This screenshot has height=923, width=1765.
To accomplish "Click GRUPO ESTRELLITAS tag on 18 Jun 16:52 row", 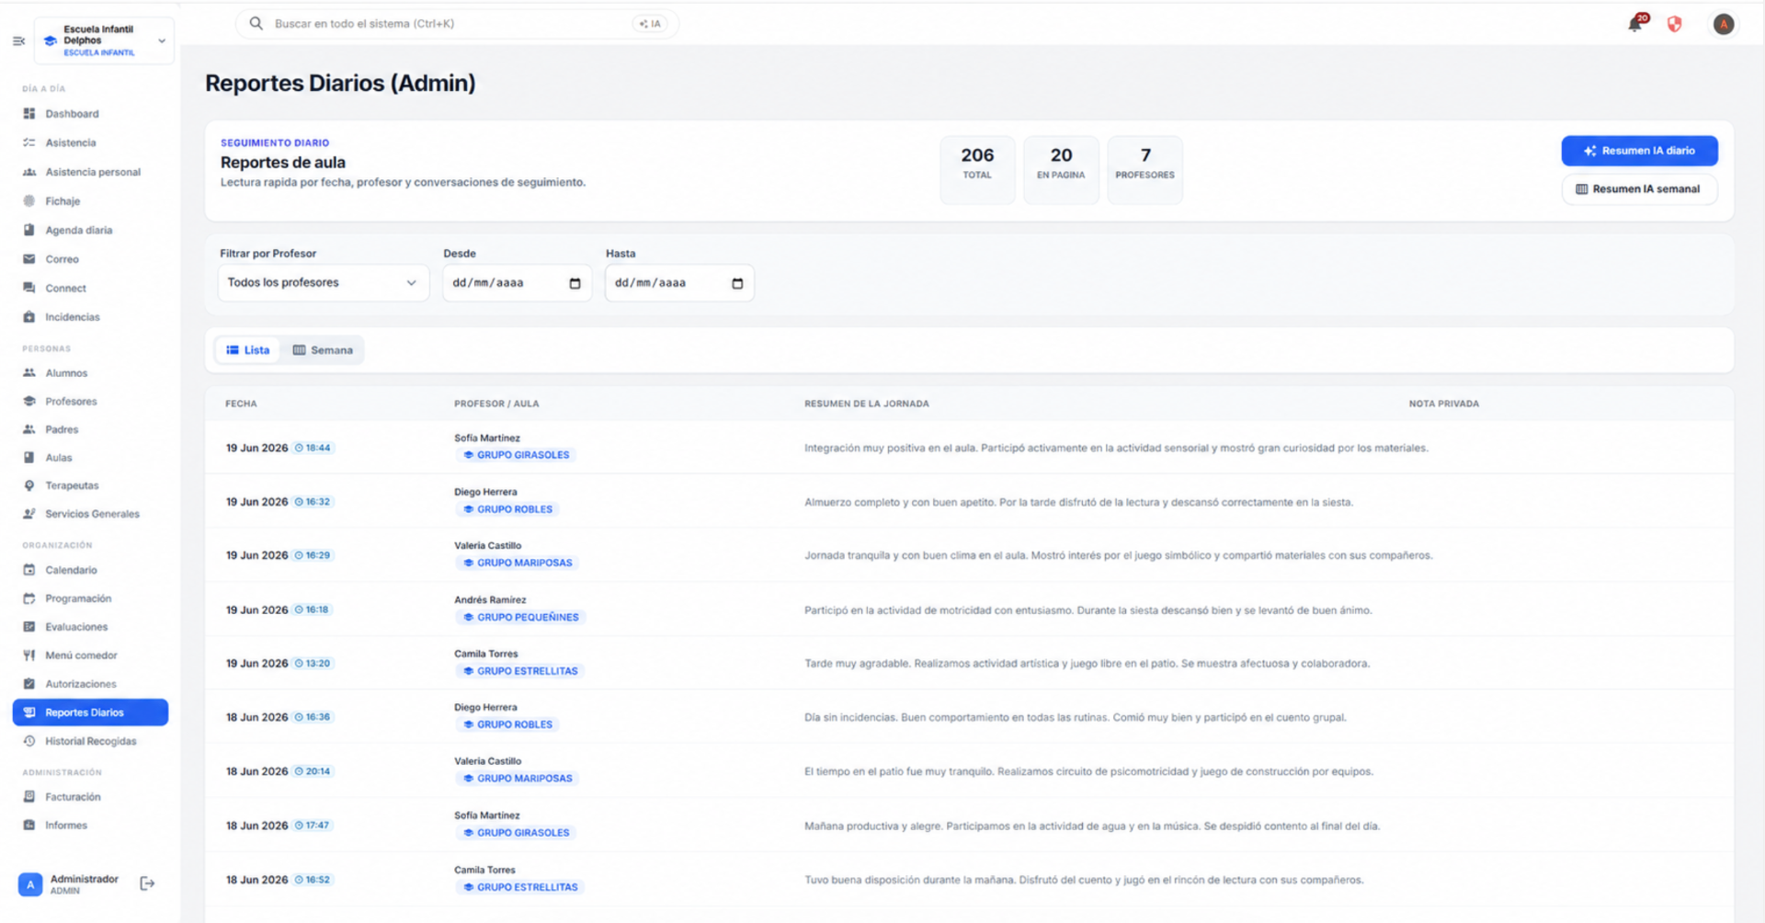I will point(520,887).
